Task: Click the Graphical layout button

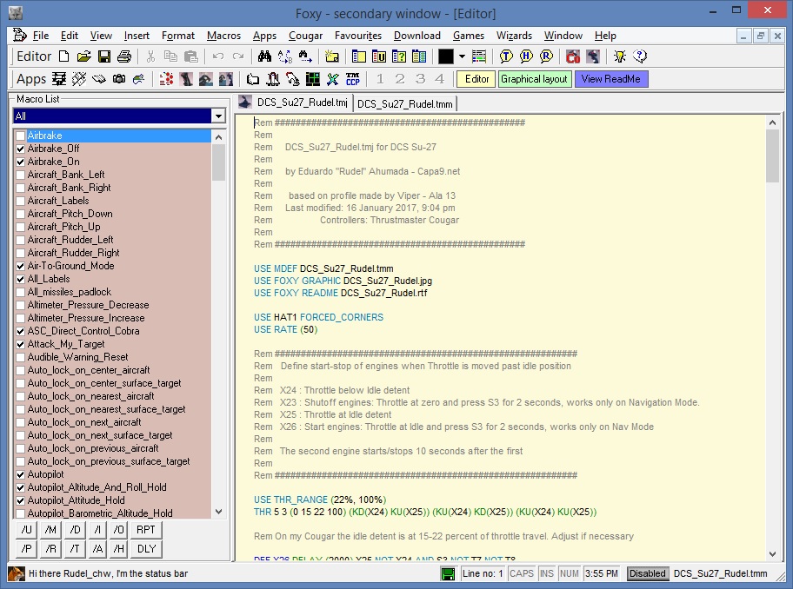Action: [x=534, y=79]
